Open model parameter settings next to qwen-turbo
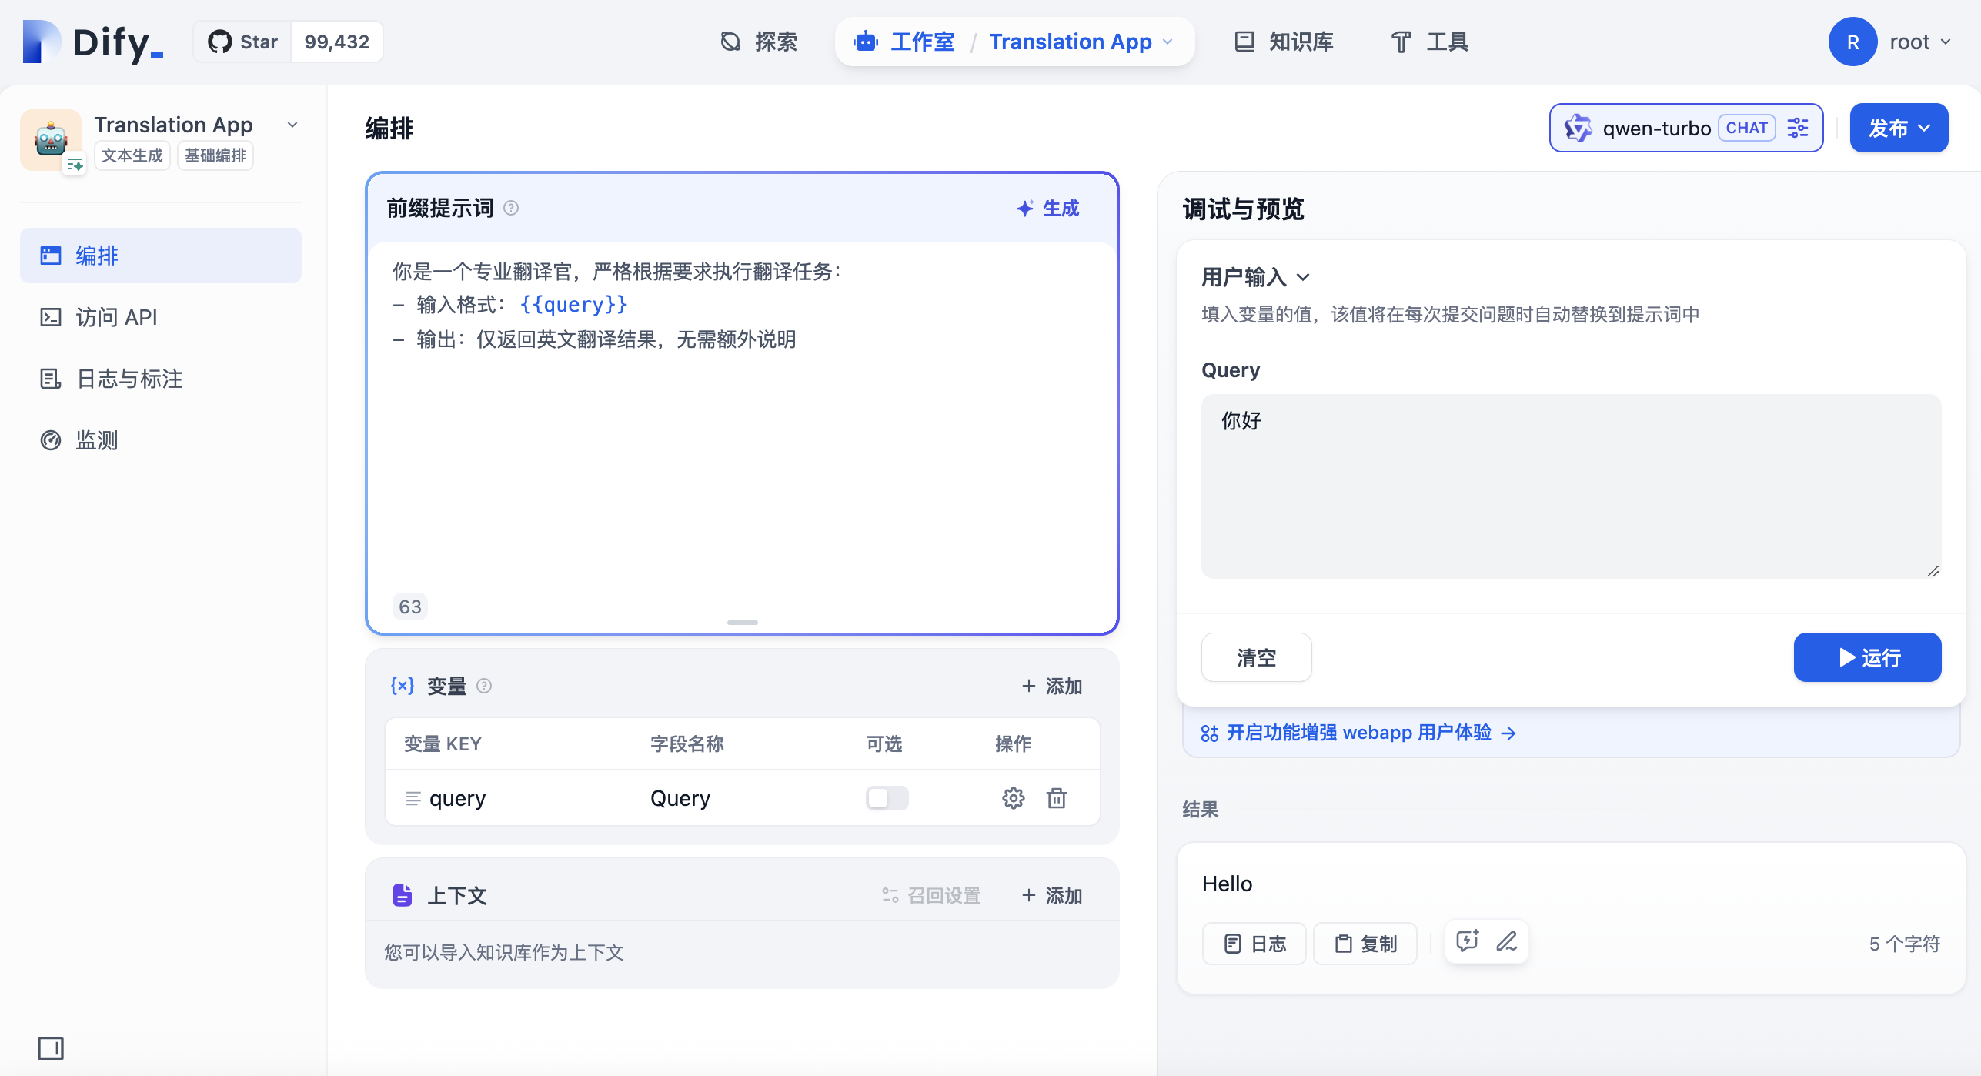The width and height of the screenshot is (1981, 1076). click(x=1798, y=128)
